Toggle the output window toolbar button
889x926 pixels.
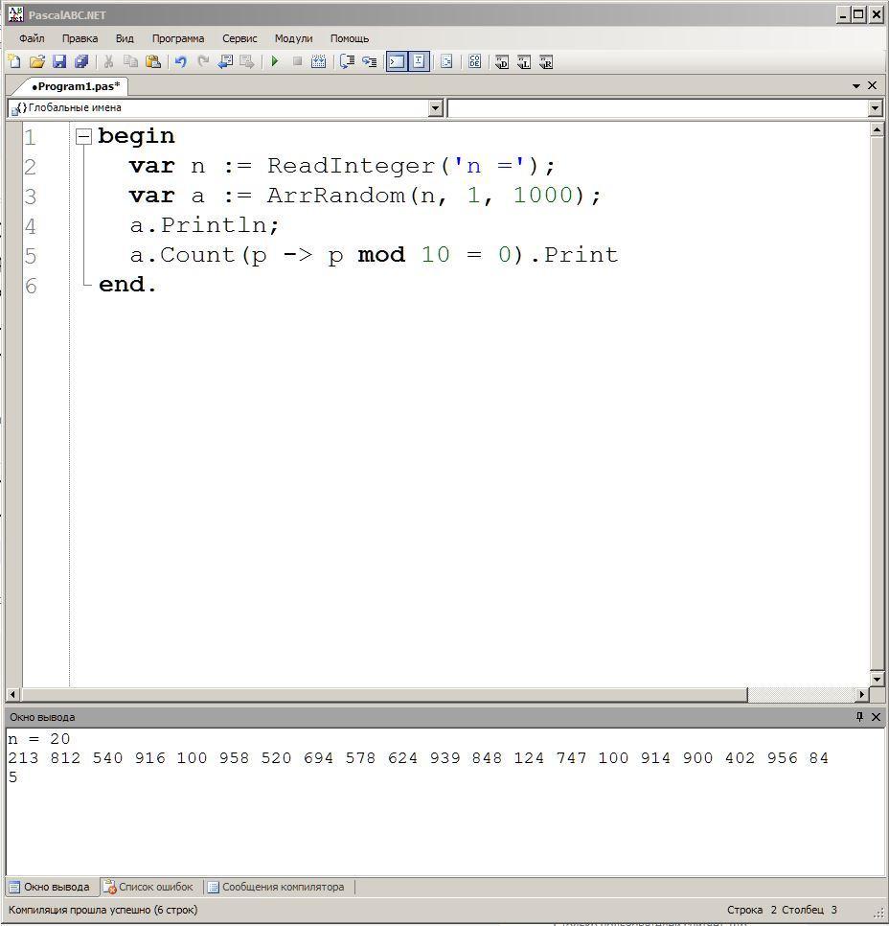pyautogui.click(x=397, y=61)
